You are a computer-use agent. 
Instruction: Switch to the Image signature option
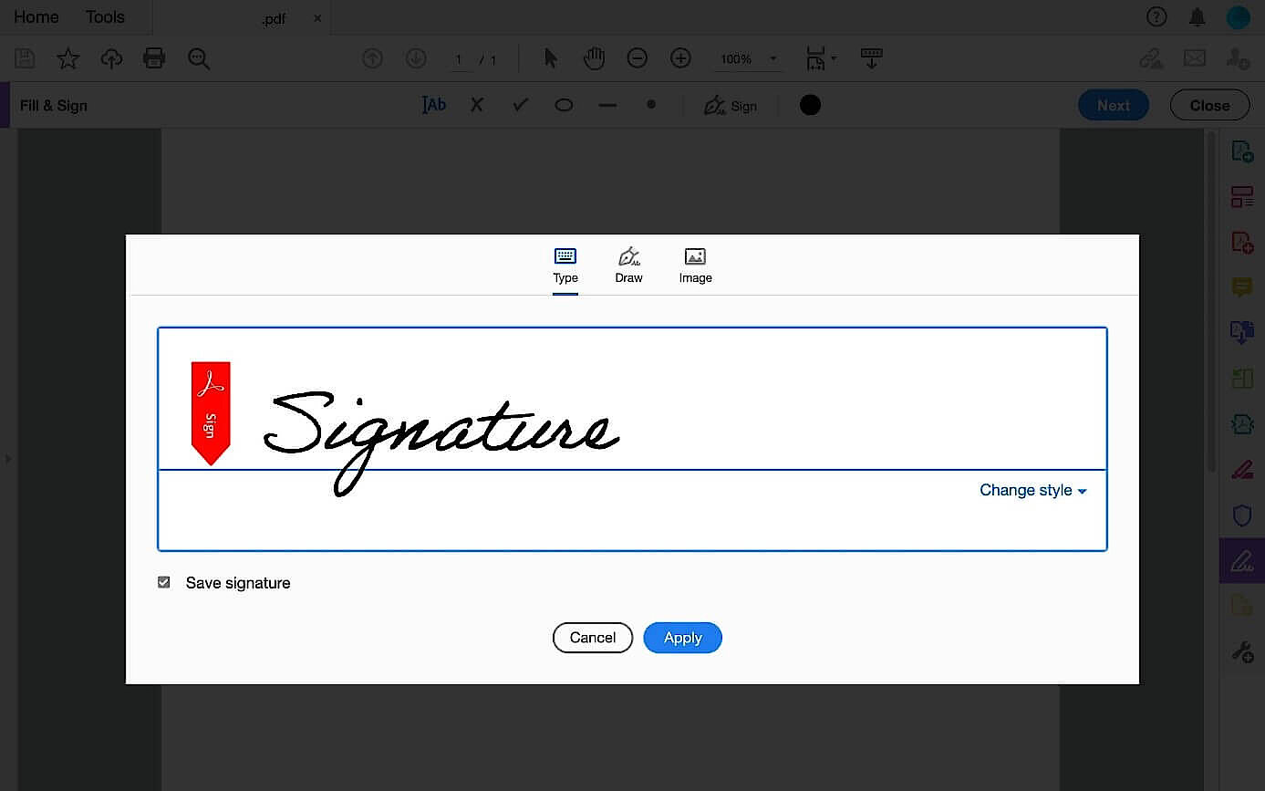click(x=695, y=265)
